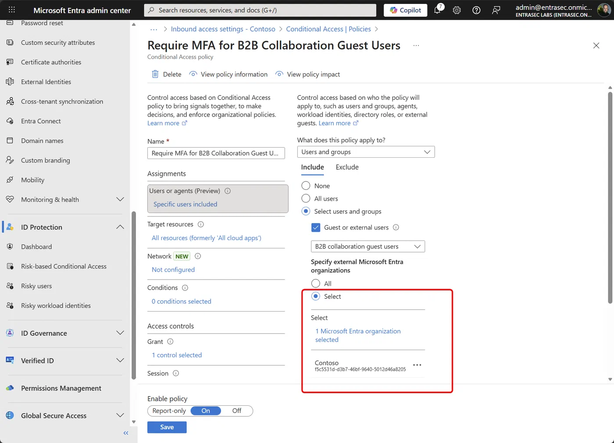Open Risky users in sidebar
The width and height of the screenshot is (614, 443).
point(36,286)
